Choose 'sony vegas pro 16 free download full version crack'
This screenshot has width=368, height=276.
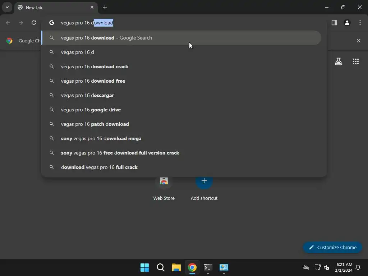point(181,153)
